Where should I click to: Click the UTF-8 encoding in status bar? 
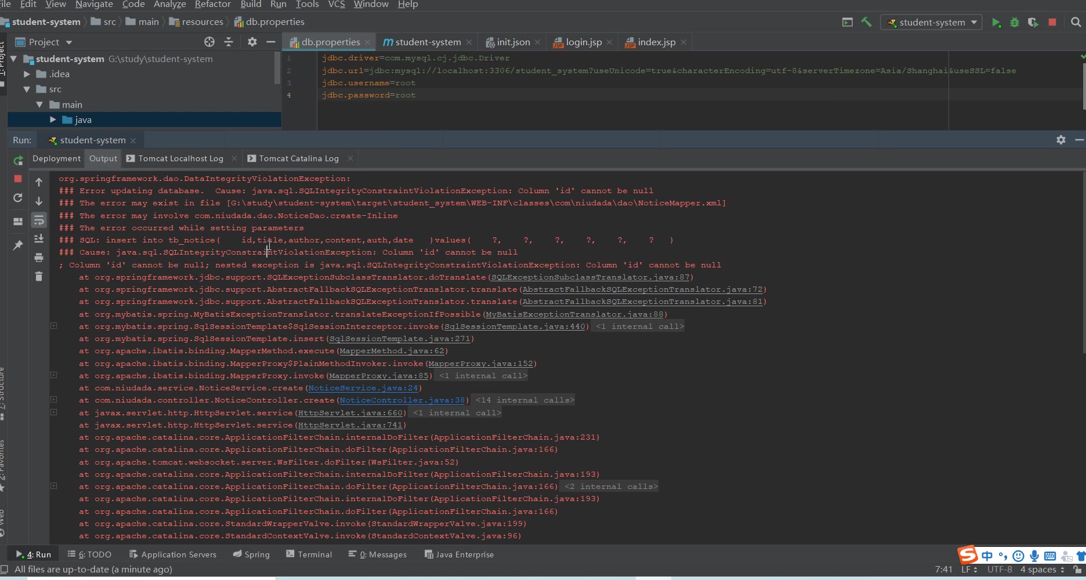(x=1000, y=570)
